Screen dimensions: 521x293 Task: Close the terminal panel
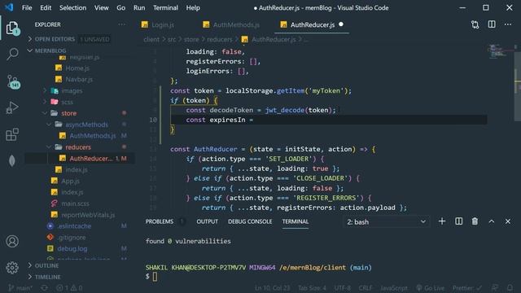tap(508, 221)
